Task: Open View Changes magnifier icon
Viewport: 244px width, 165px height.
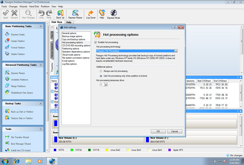Action: tap(28, 14)
